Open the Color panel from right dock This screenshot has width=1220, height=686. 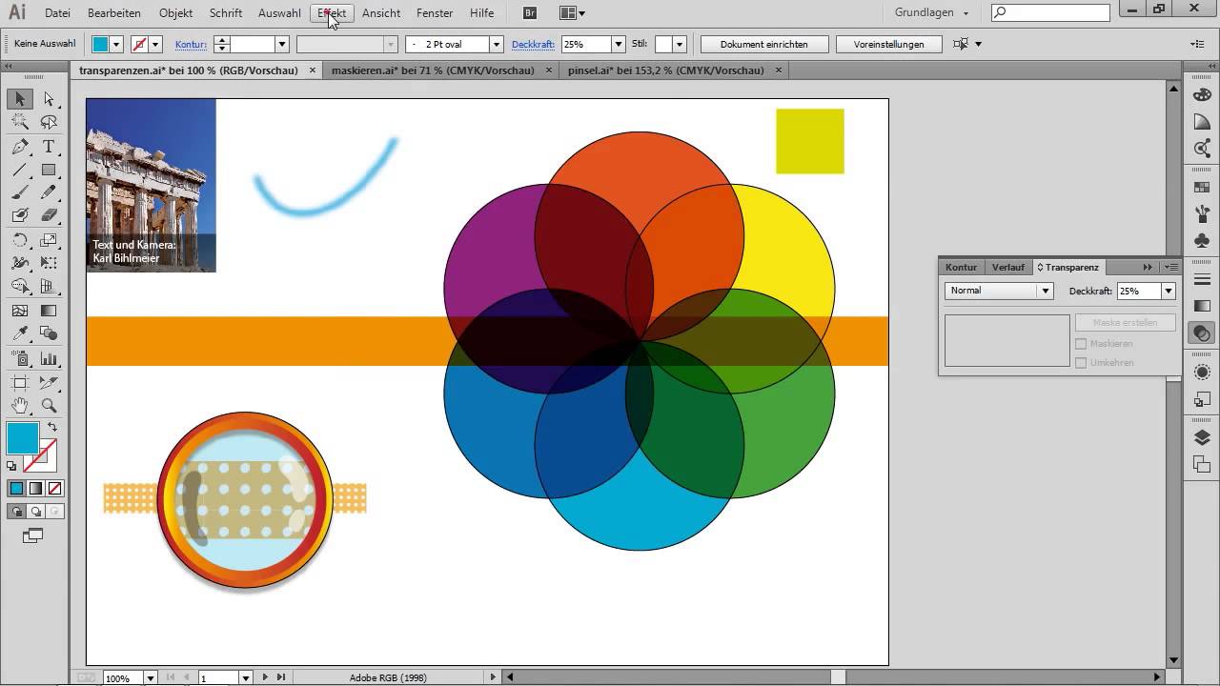tap(1202, 94)
